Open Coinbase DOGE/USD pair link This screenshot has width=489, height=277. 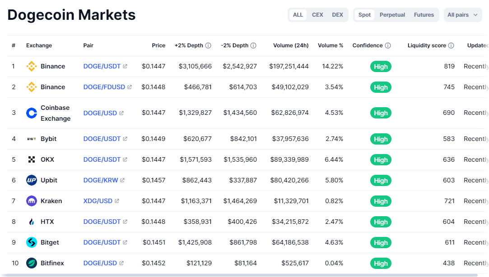(x=100, y=113)
